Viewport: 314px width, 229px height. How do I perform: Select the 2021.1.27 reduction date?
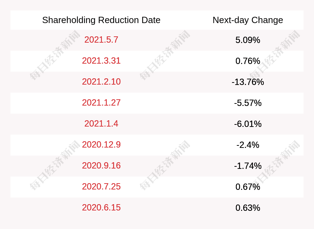tap(101, 103)
